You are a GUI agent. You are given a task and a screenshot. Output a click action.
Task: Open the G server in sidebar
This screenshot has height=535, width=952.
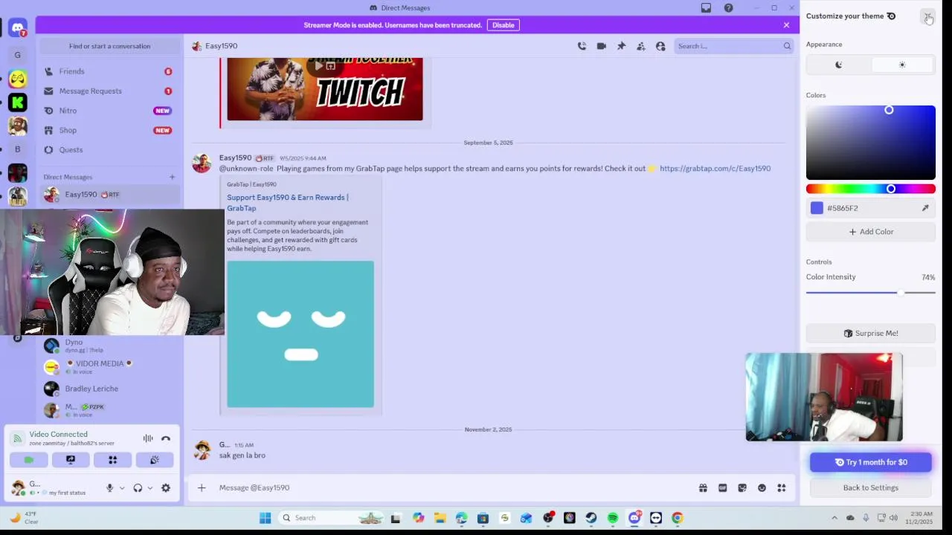coord(18,55)
